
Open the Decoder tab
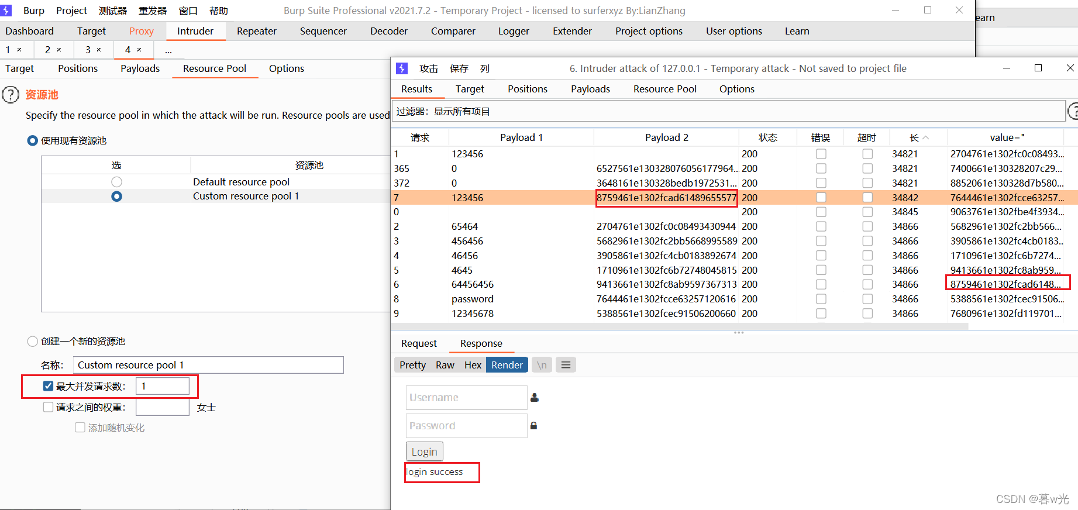389,31
